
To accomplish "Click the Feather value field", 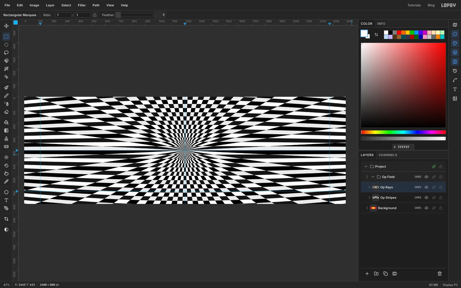I will 160,15.
